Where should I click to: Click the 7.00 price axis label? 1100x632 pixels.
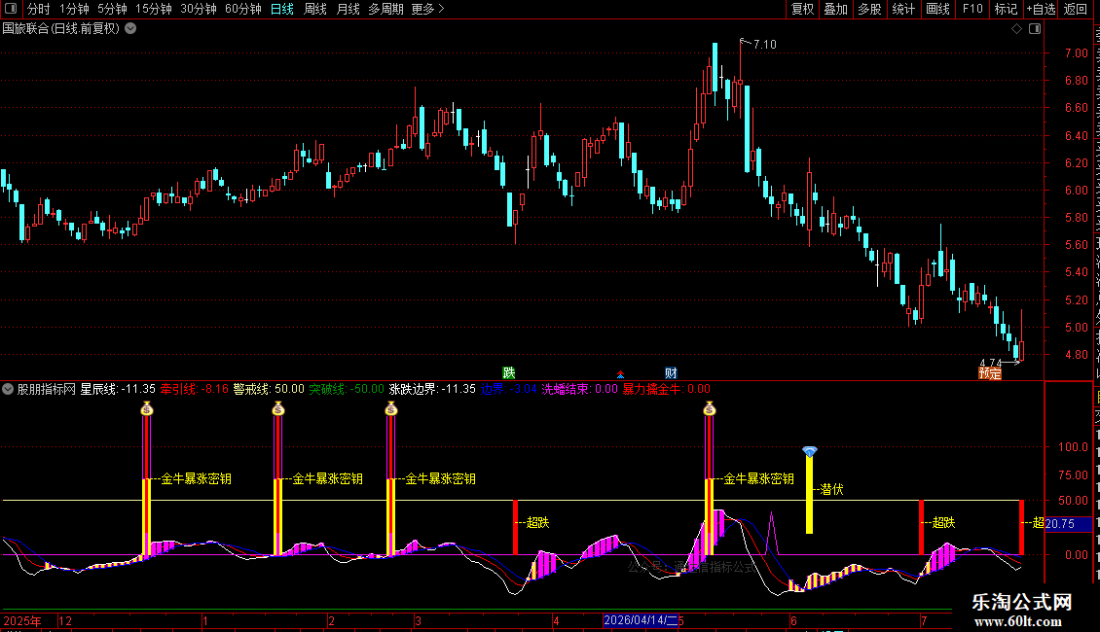click(x=1076, y=53)
